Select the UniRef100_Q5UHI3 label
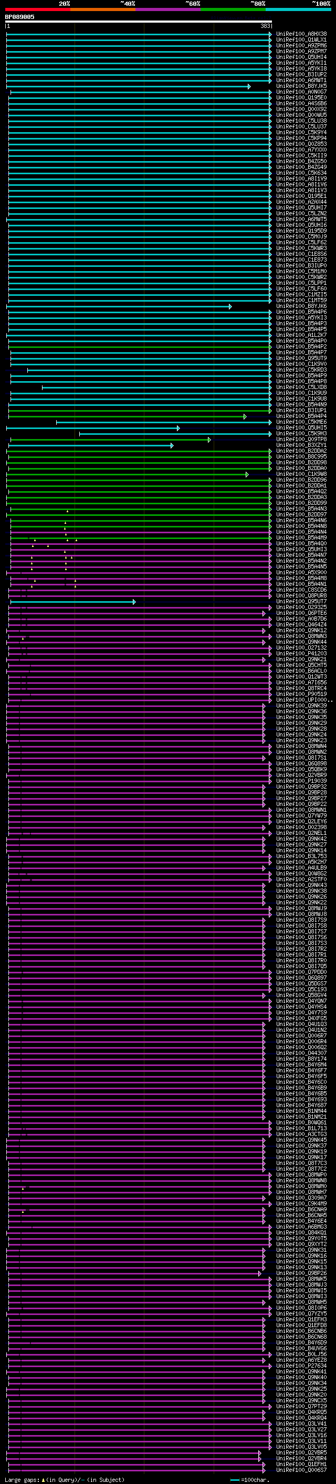 (x=301, y=550)
